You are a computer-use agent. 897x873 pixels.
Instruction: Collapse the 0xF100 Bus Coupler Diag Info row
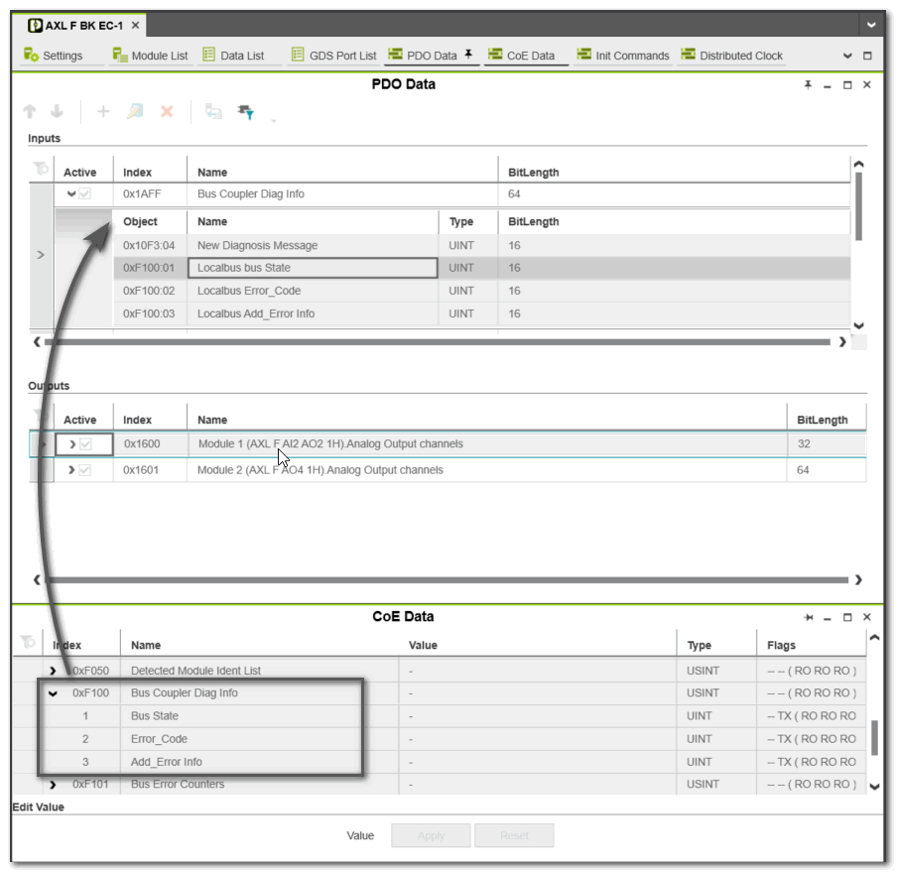pyautogui.click(x=54, y=693)
